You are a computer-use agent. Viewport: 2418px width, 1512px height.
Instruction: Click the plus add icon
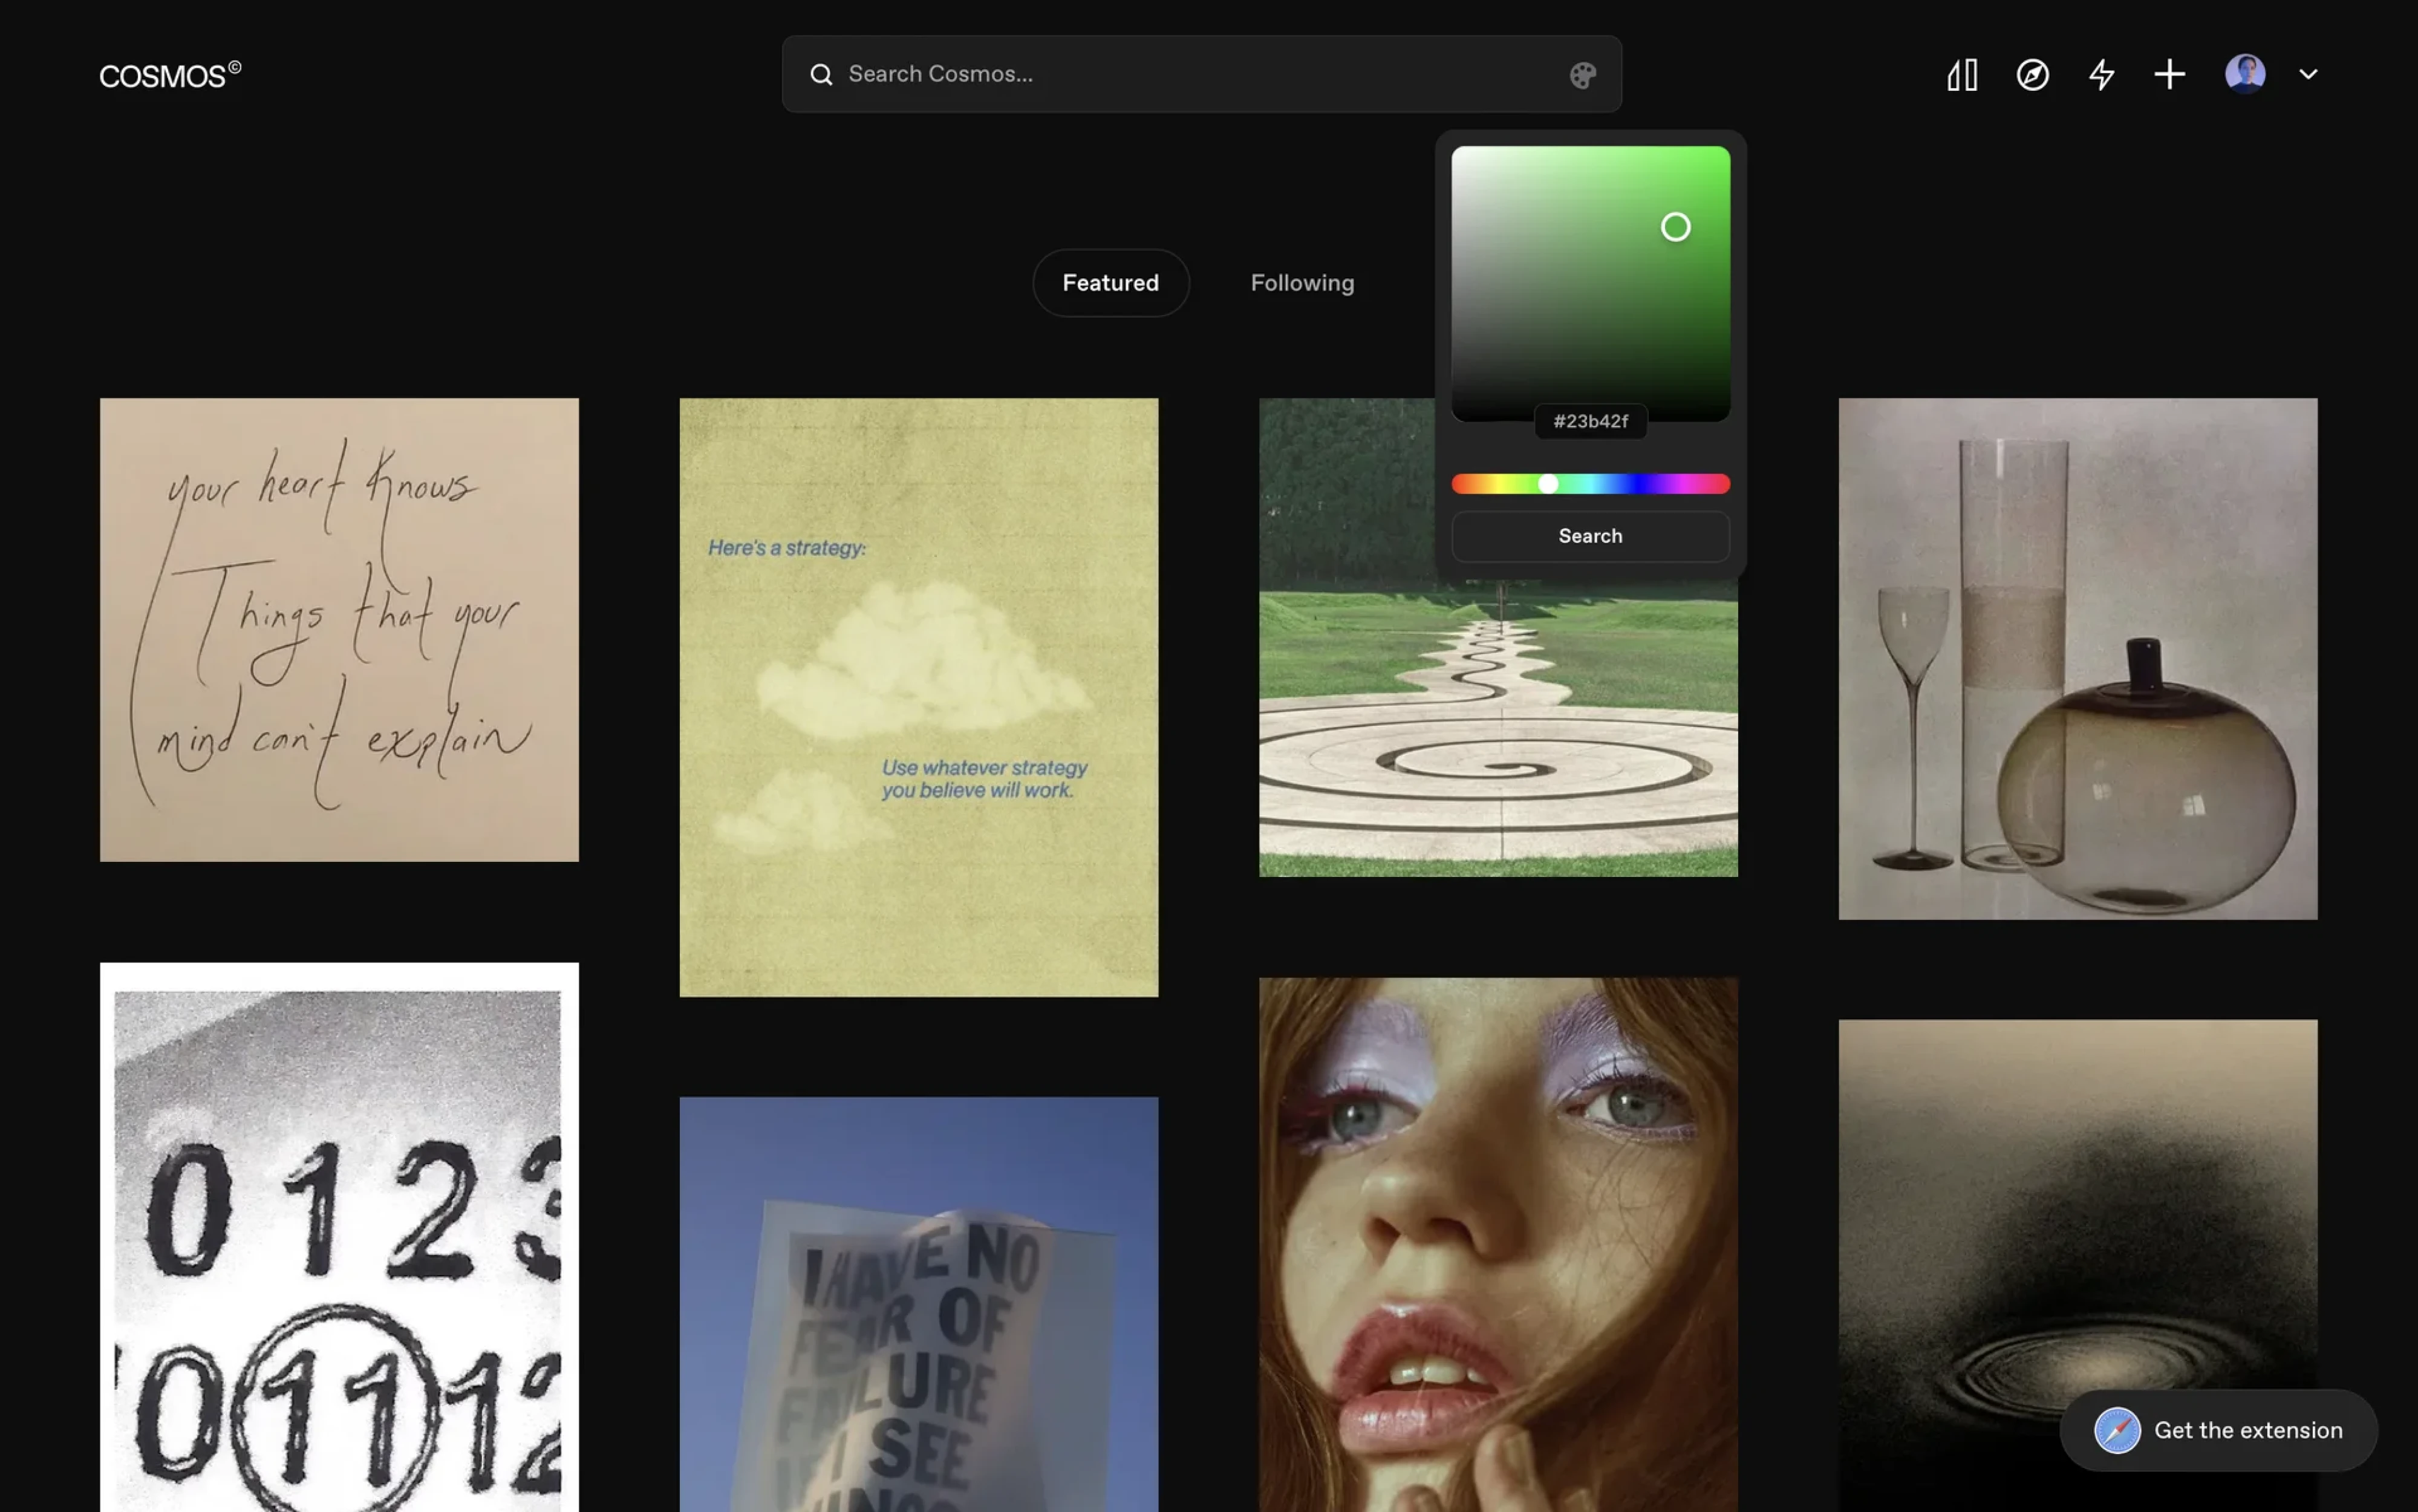pyautogui.click(x=2169, y=75)
